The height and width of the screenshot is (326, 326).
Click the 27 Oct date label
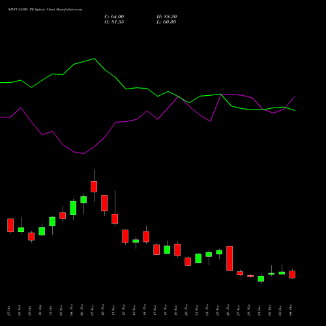(9, 311)
